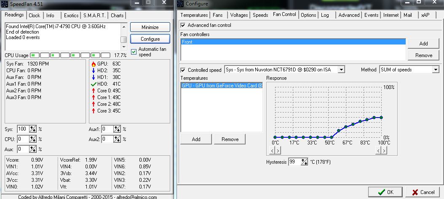Click the Aux1 fan speed spinner
The height and width of the screenshot is (199, 444).
[117, 129]
